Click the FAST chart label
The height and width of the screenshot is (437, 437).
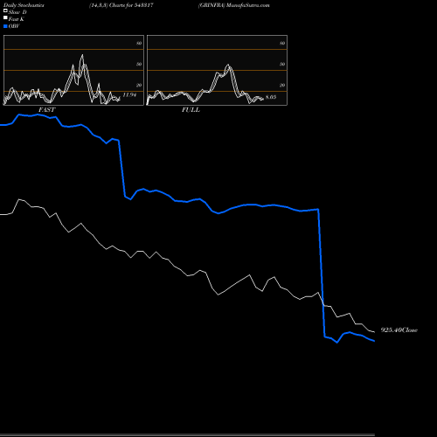coord(46,110)
